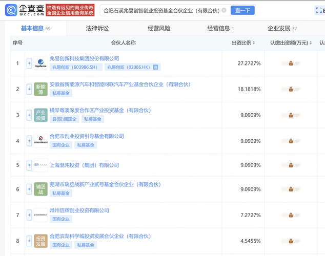Click VIP lock icon in row 3
Image resolution: width=325 pixels, height=256 pixels.
point(291,115)
